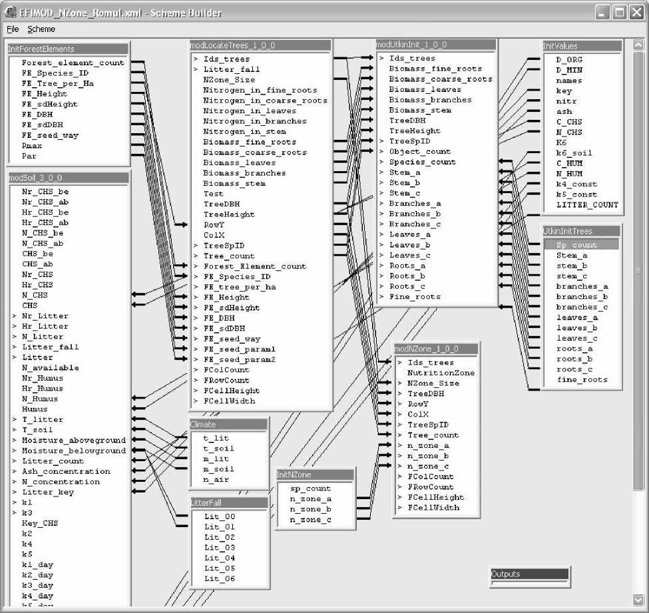
Task: Click LITTER_COUNT in InitValues block
Action: tap(587, 204)
